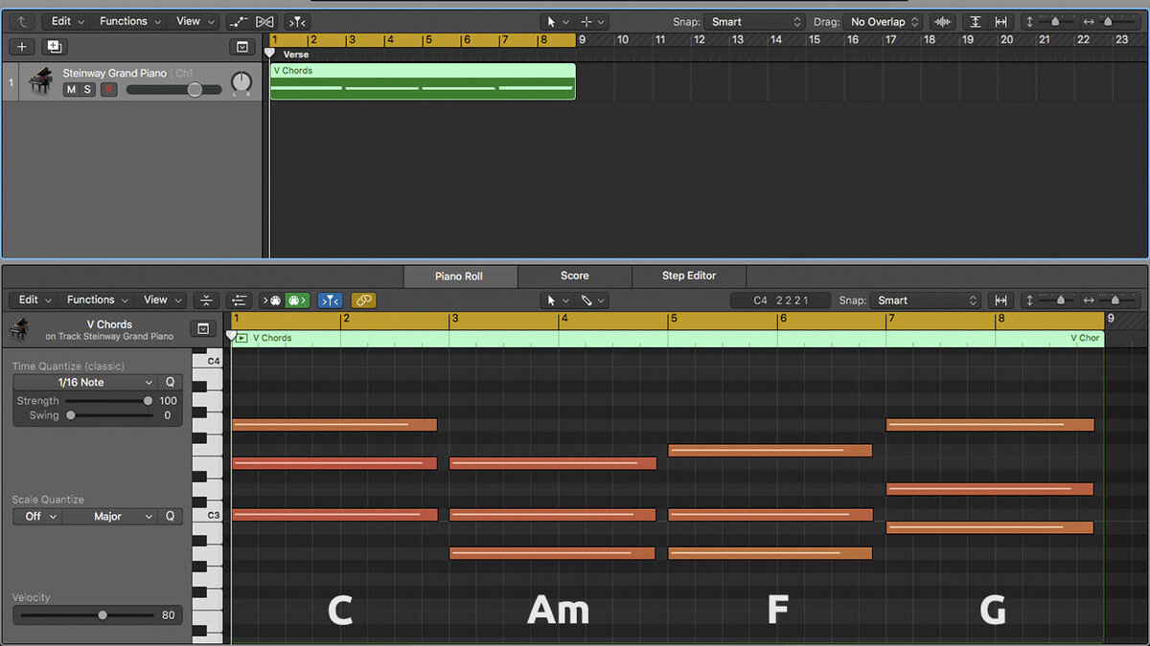The width and height of the screenshot is (1150, 646).
Task: Switch to the Step Editor tab
Action: pyautogui.click(x=689, y=276)
